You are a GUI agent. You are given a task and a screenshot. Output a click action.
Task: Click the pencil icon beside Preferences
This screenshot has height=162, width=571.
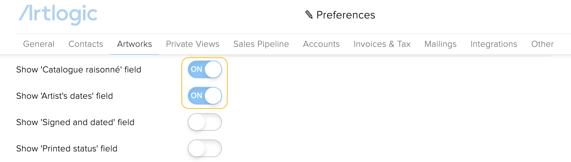pyautogui.click(x=309, y=15)
